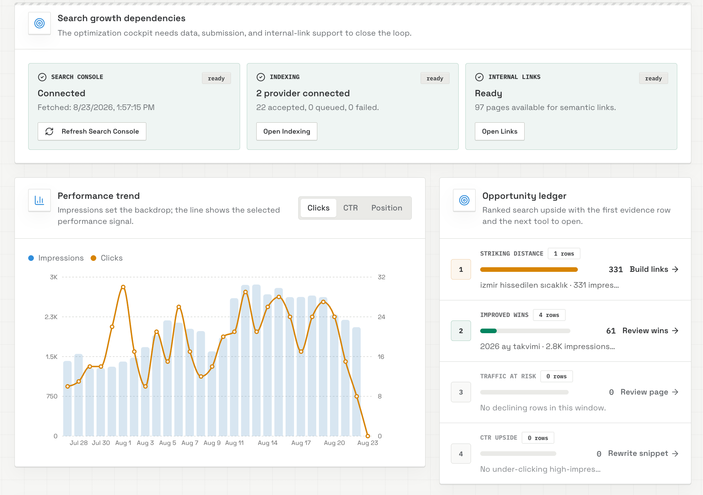Select the Clicks metric tab
This screenshot has height=495, width=703.
pos(318,208)
